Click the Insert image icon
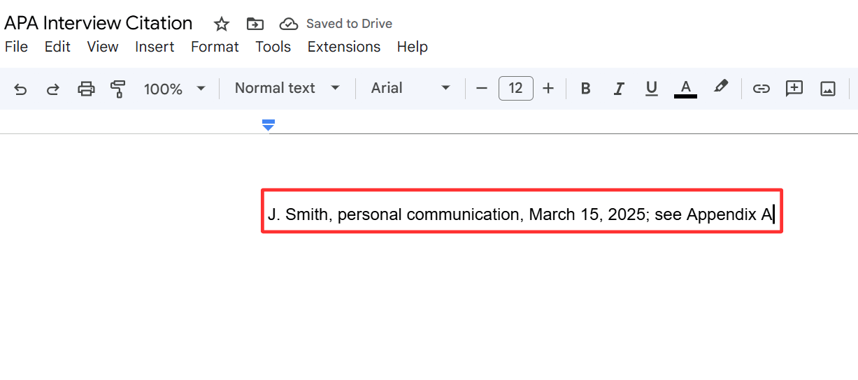The image size is (858, 380). click(828, 89)
